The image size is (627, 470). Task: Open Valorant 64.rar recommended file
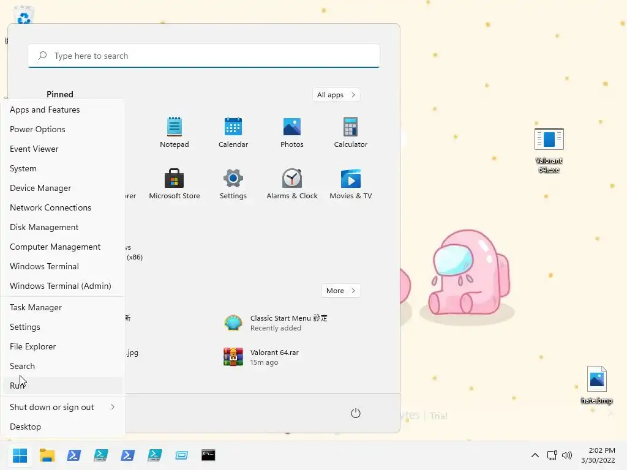pyautogui.click(x=261, y=357)
